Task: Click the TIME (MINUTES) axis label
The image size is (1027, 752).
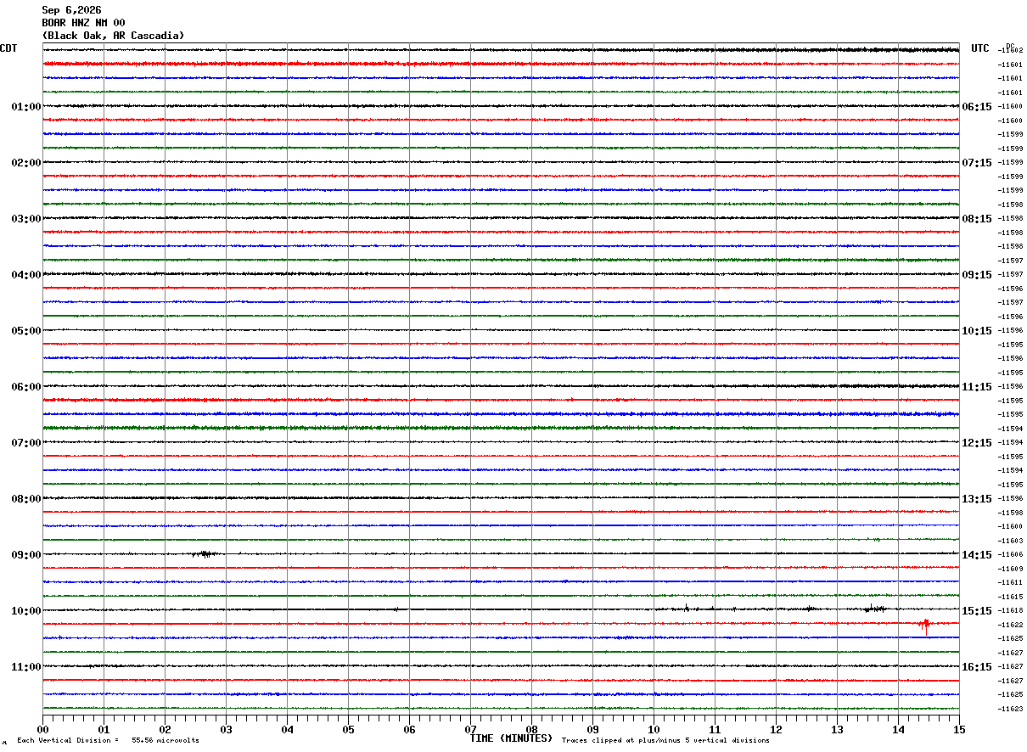Action: 511,738
